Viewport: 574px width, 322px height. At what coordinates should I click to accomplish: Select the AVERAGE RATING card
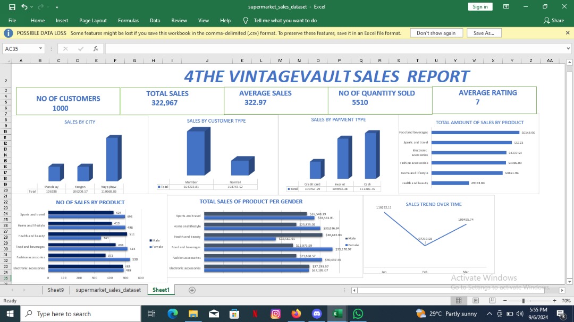click(x=484, y=100)
